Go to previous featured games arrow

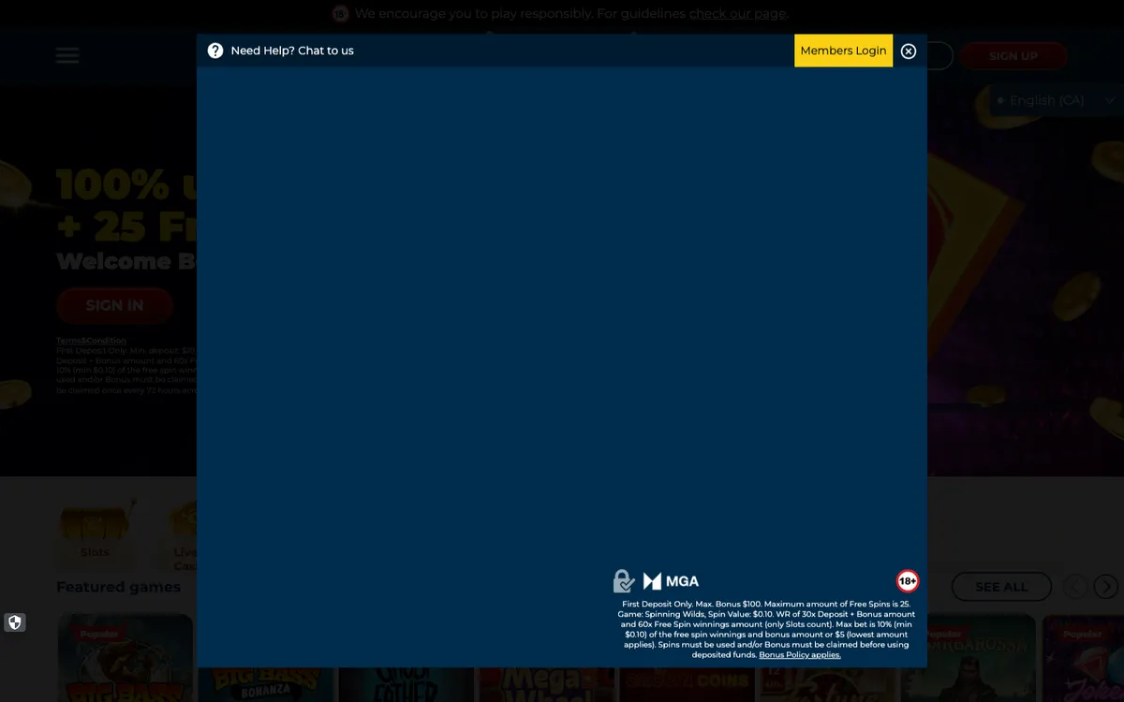[x=1074, y=587]
